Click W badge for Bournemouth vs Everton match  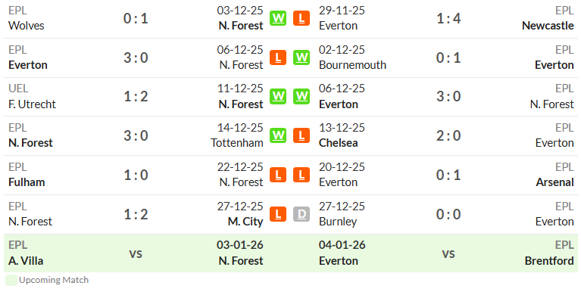[301, 57]
